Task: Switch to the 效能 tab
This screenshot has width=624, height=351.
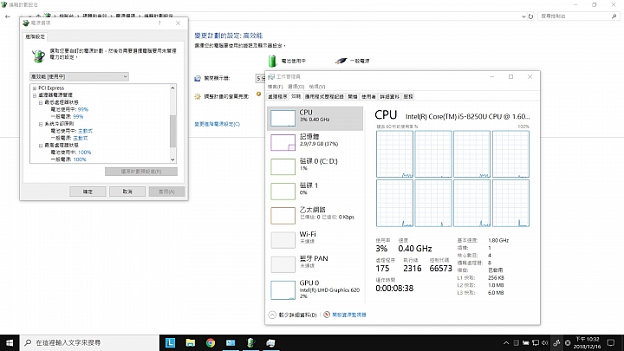Action: (x=296, y=96)
